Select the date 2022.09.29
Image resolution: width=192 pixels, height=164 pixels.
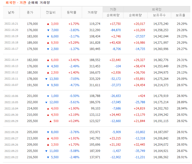[11, 121]
